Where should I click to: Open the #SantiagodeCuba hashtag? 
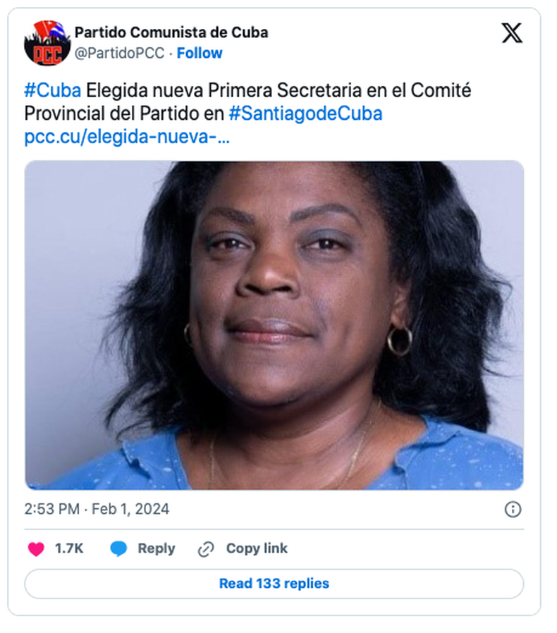point(305,113)
